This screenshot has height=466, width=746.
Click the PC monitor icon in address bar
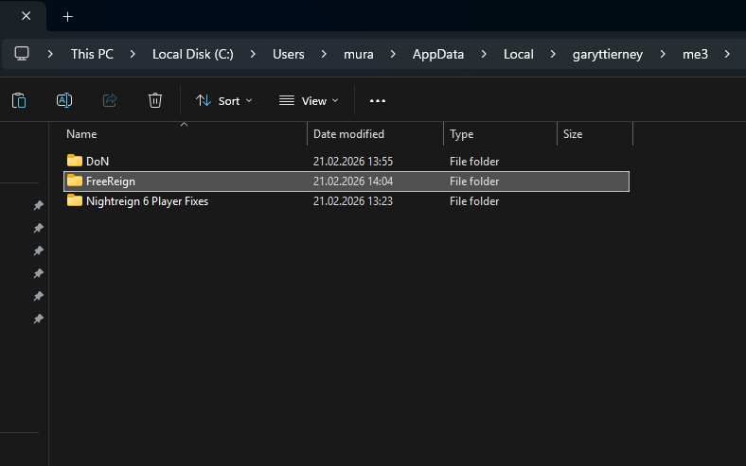point(22,54)
